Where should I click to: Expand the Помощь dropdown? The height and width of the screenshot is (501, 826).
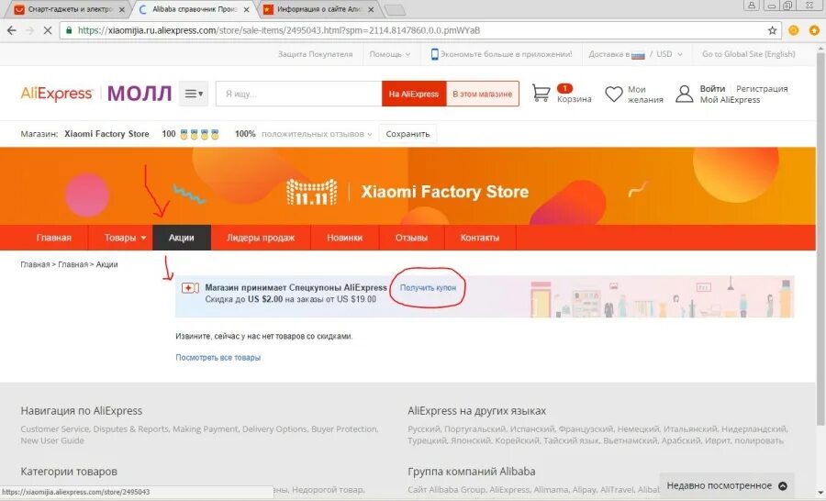tap(390, 54)
